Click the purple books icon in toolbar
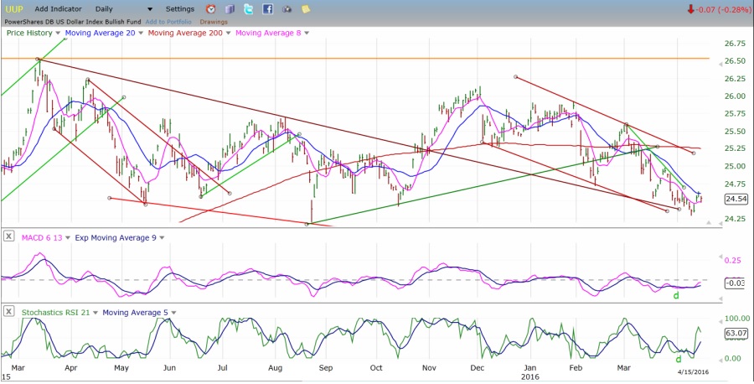The image size is (754, 384). click(x=230, y=8)
